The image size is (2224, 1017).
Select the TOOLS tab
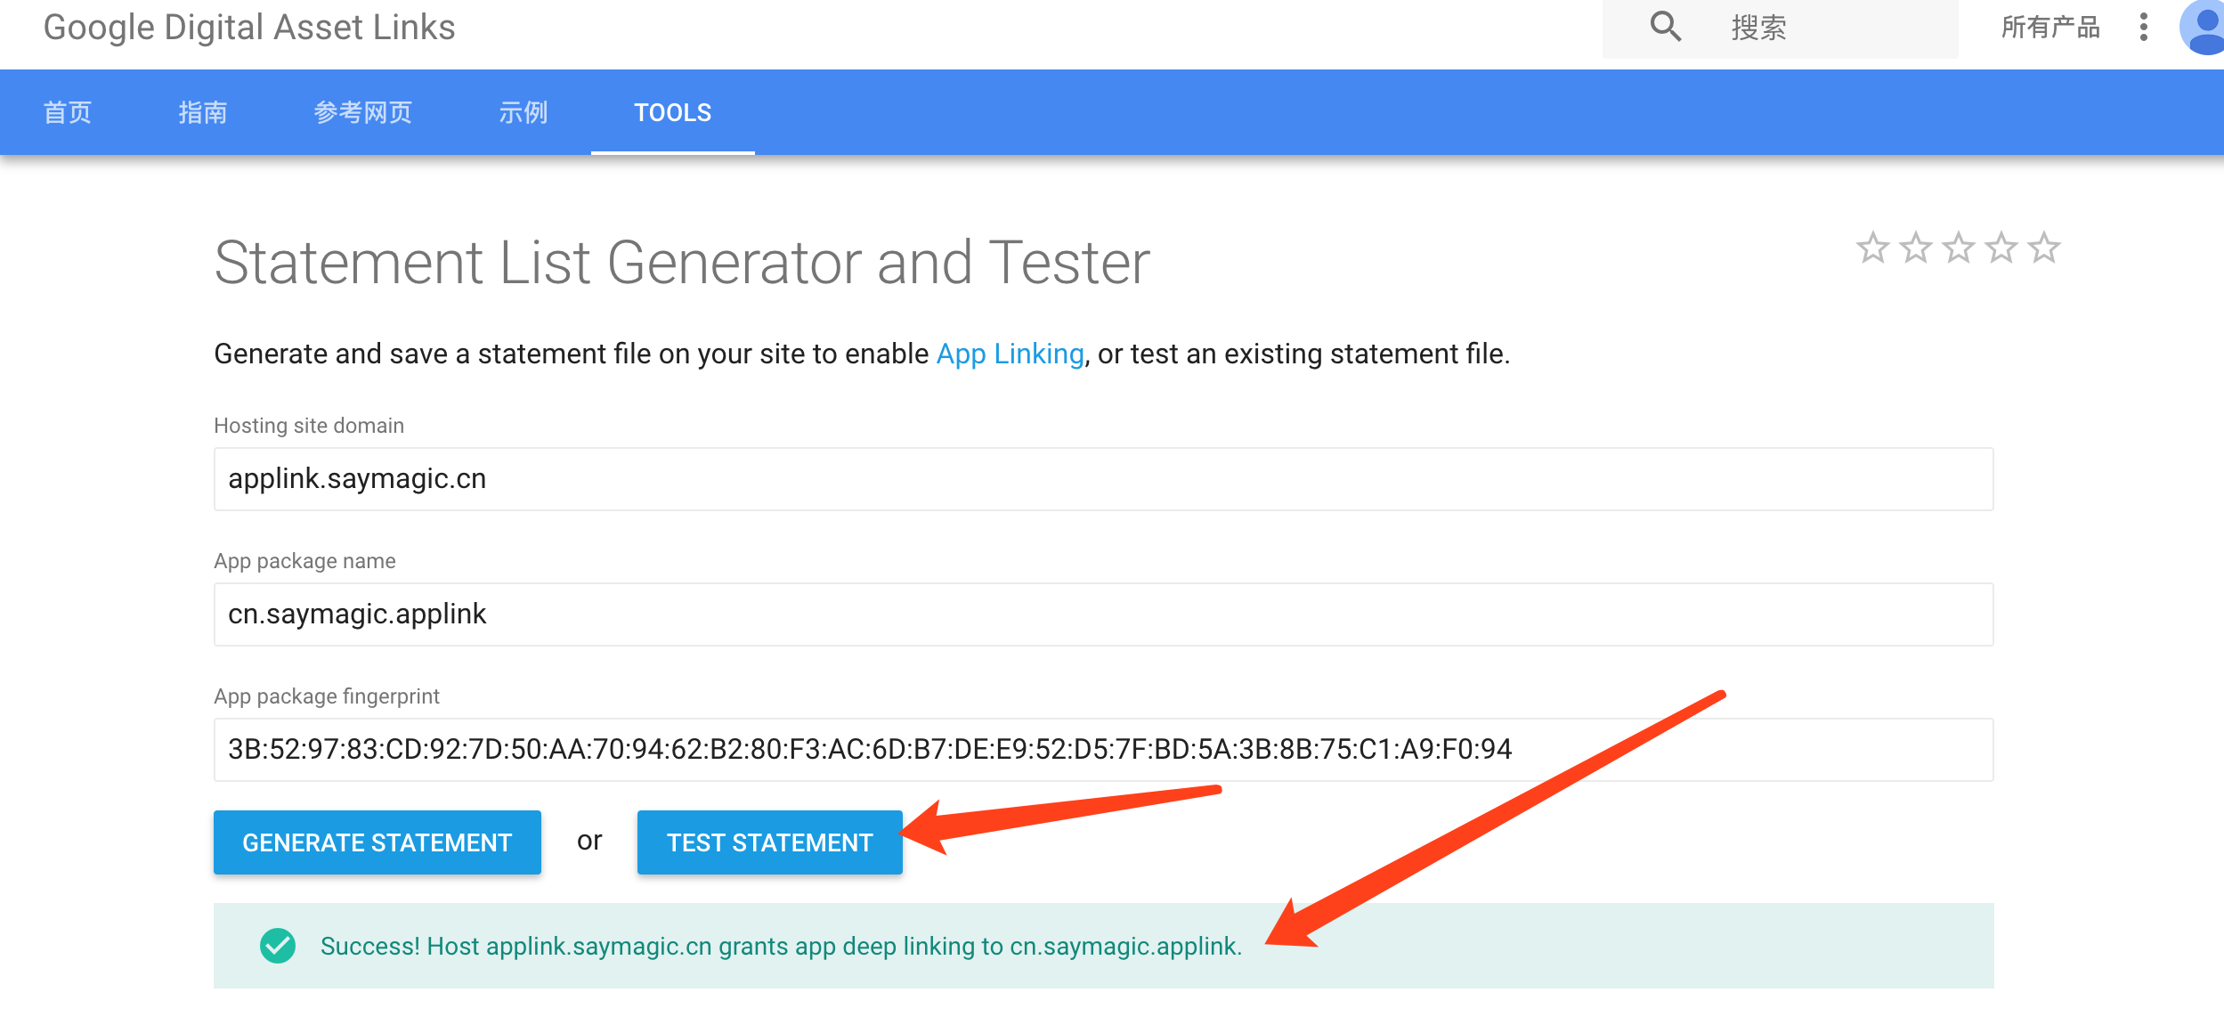tap(673, 112)
